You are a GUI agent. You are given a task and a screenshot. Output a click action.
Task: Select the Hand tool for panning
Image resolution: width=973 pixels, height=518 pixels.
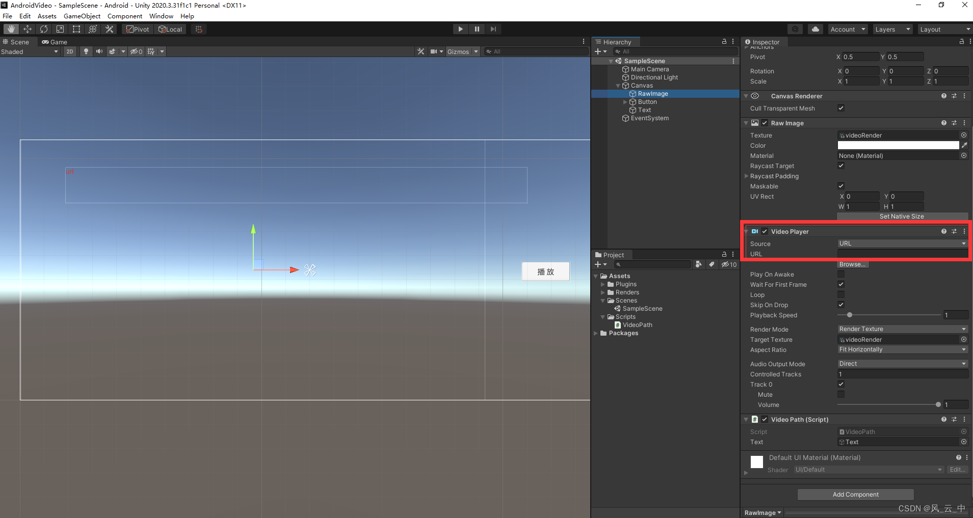11,29
